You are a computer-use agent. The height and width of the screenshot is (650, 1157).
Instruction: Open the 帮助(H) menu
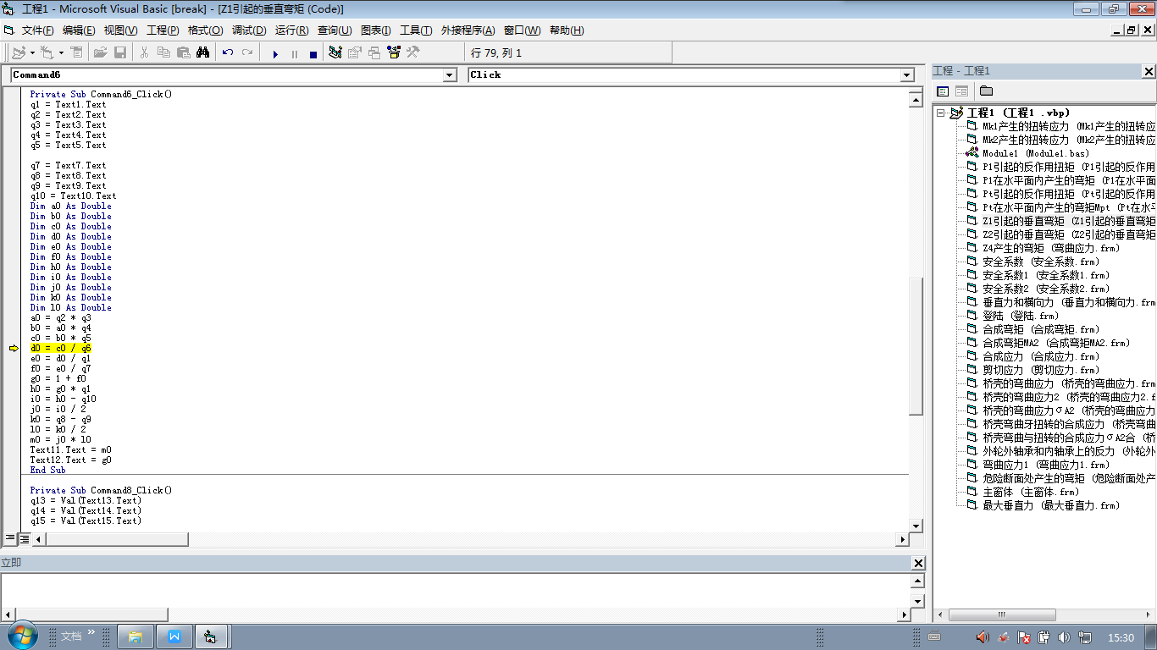(x=567, y=30)
